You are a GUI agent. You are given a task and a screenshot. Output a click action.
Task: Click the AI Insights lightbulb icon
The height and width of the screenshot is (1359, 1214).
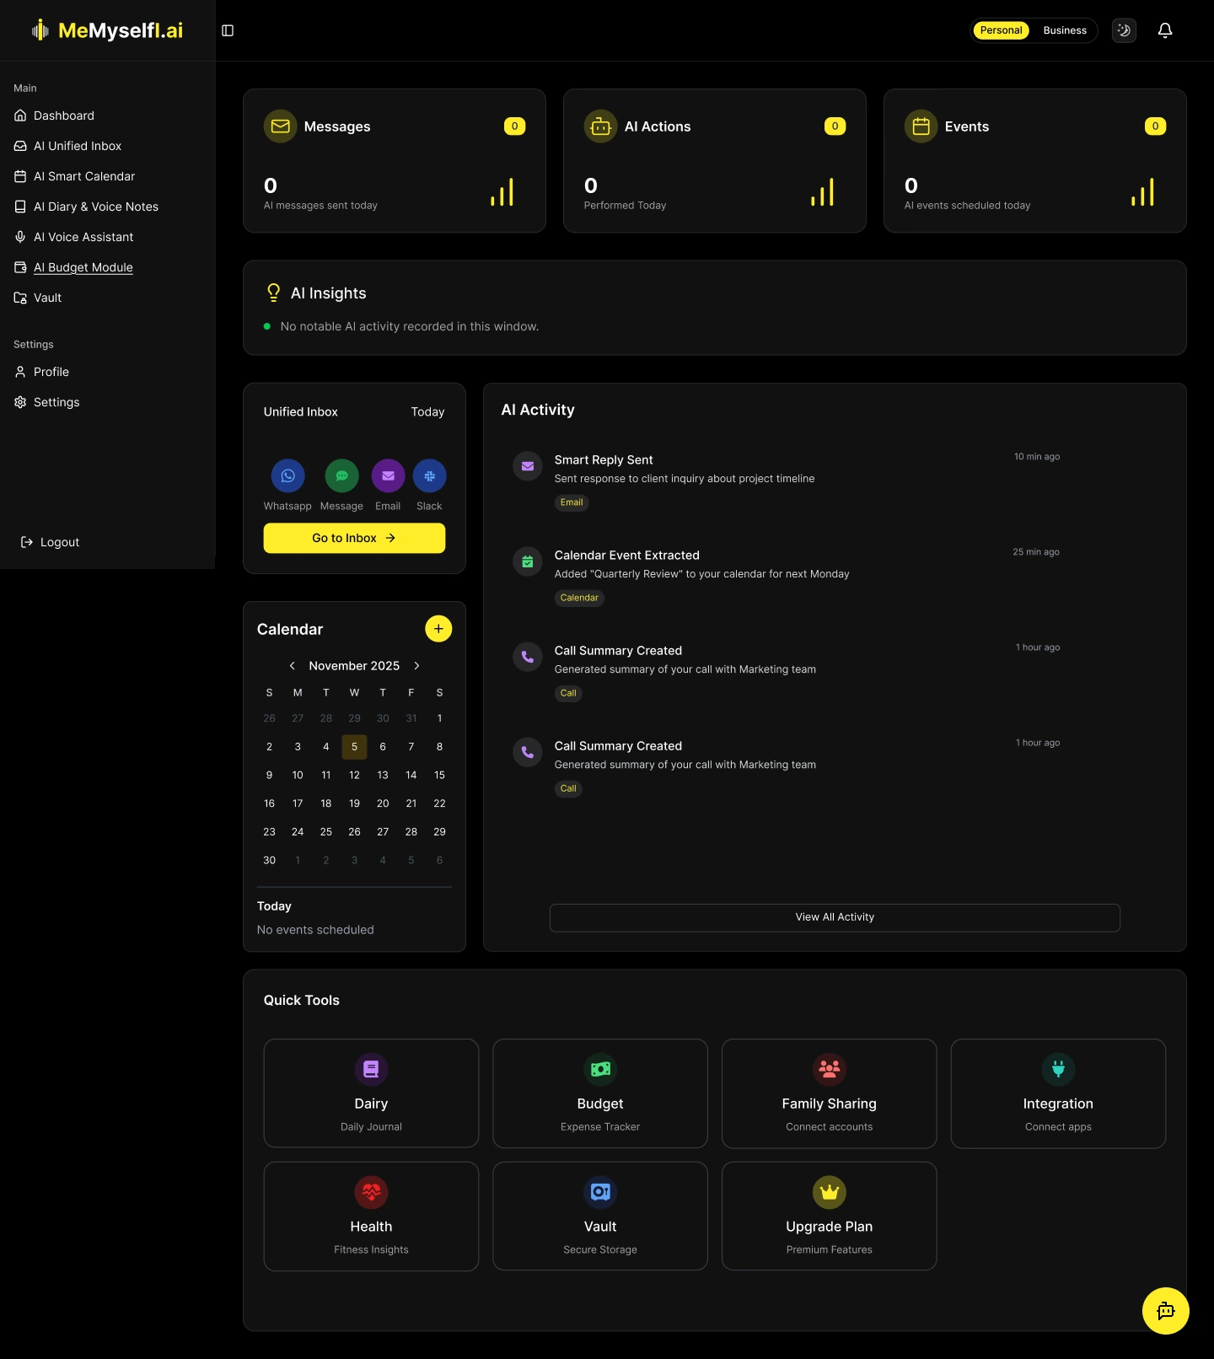[273, 293]
